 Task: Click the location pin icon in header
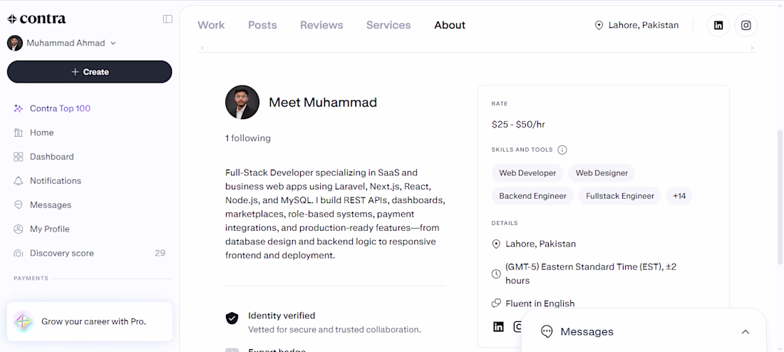599,25
